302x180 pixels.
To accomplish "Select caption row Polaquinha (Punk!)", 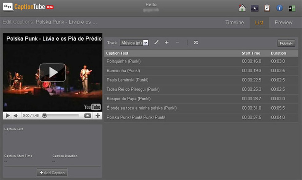I will (201, 61).
